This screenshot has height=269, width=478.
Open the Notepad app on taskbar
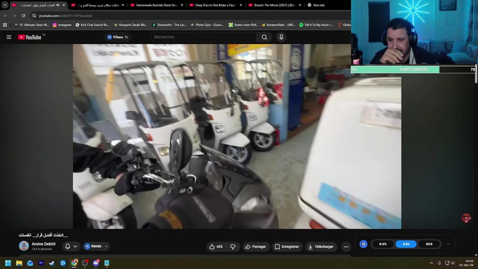coord(107,263)
